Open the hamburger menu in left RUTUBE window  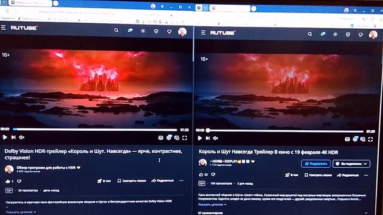coord(4,27)
